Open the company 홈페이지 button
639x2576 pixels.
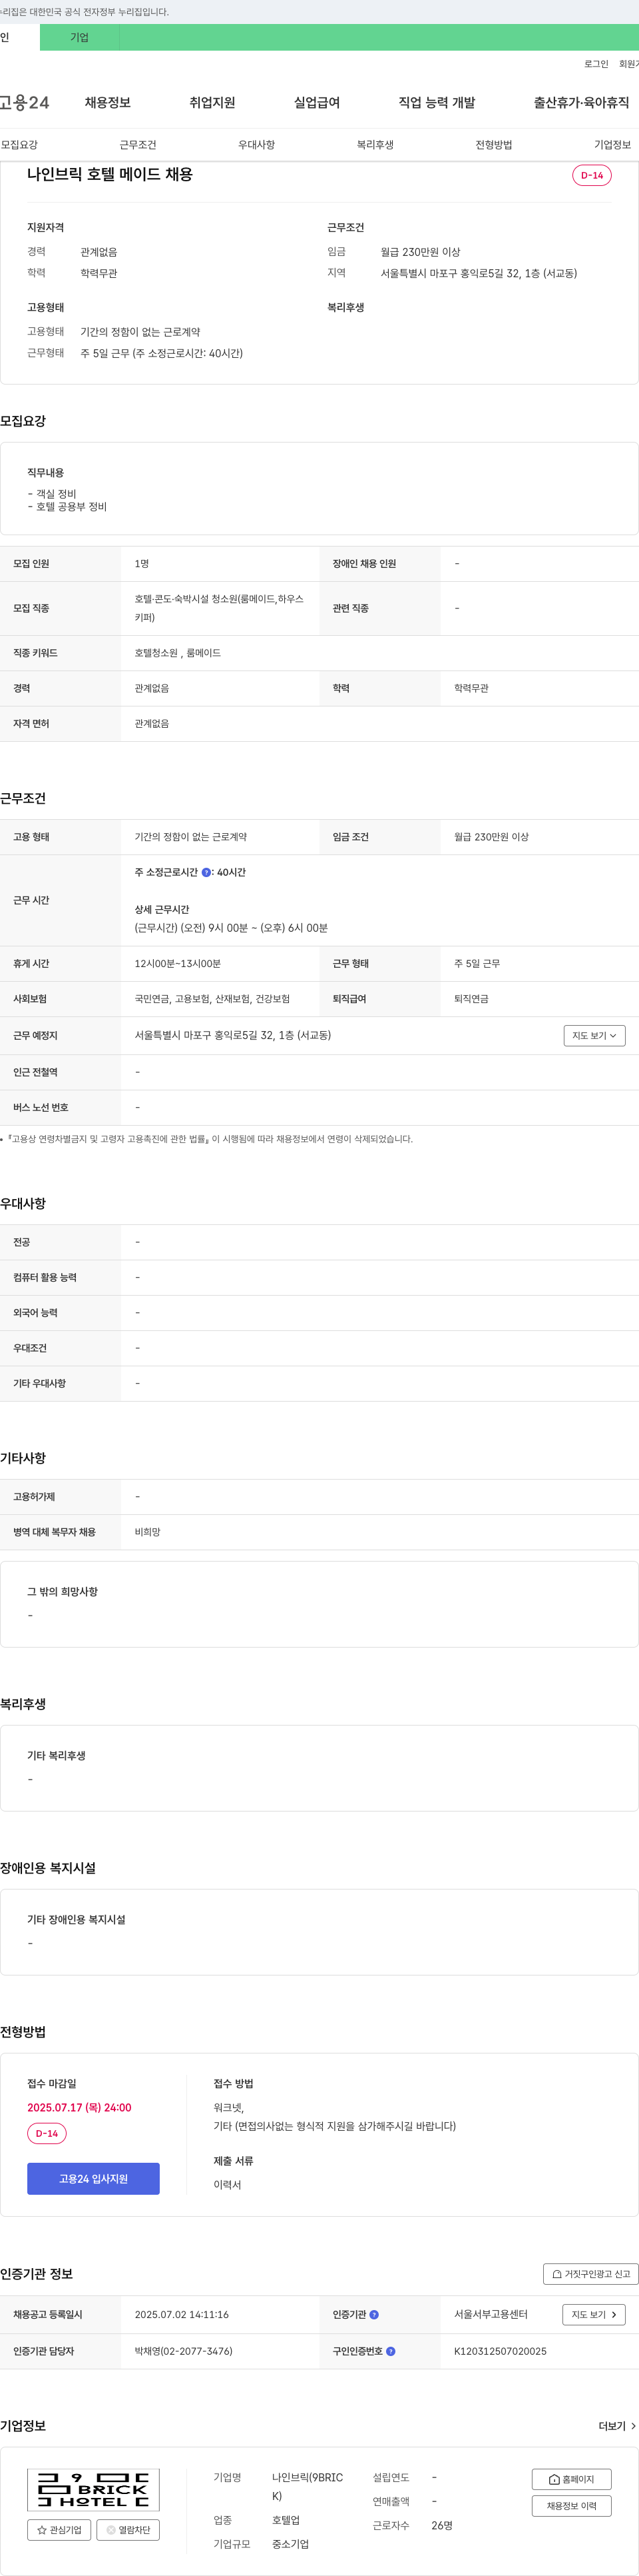pyautogui.click(x=571, y=2479)
